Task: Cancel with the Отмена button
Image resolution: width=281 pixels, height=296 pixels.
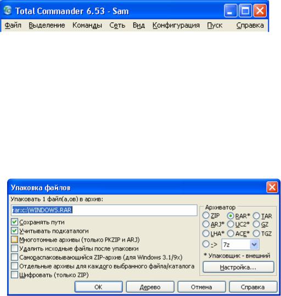Action: (x=201, y=287)
